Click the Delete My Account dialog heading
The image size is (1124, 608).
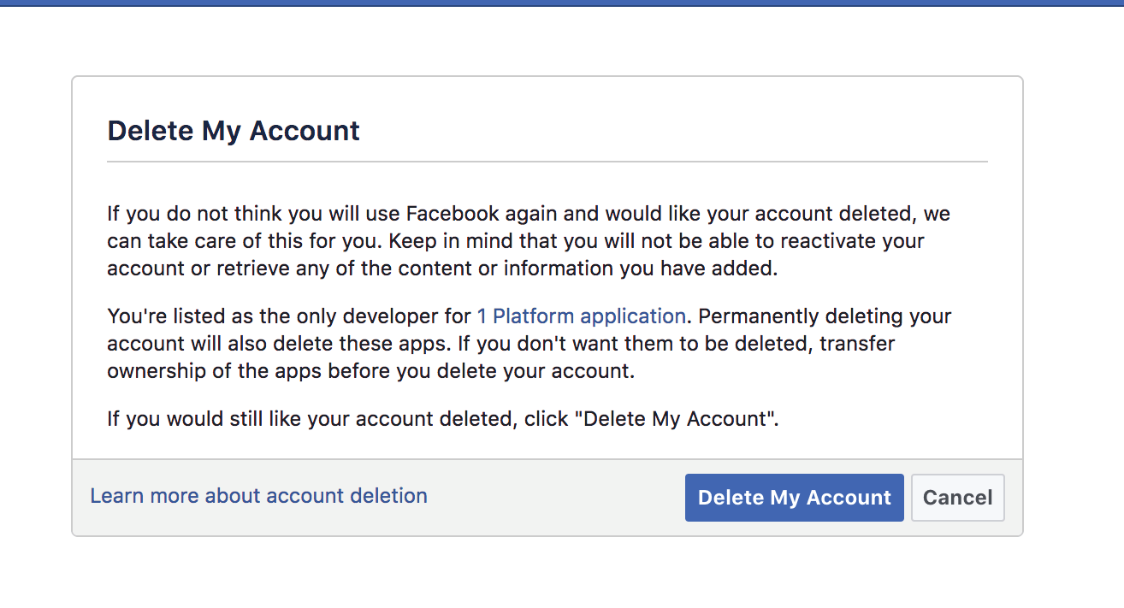tap(234, 131)
